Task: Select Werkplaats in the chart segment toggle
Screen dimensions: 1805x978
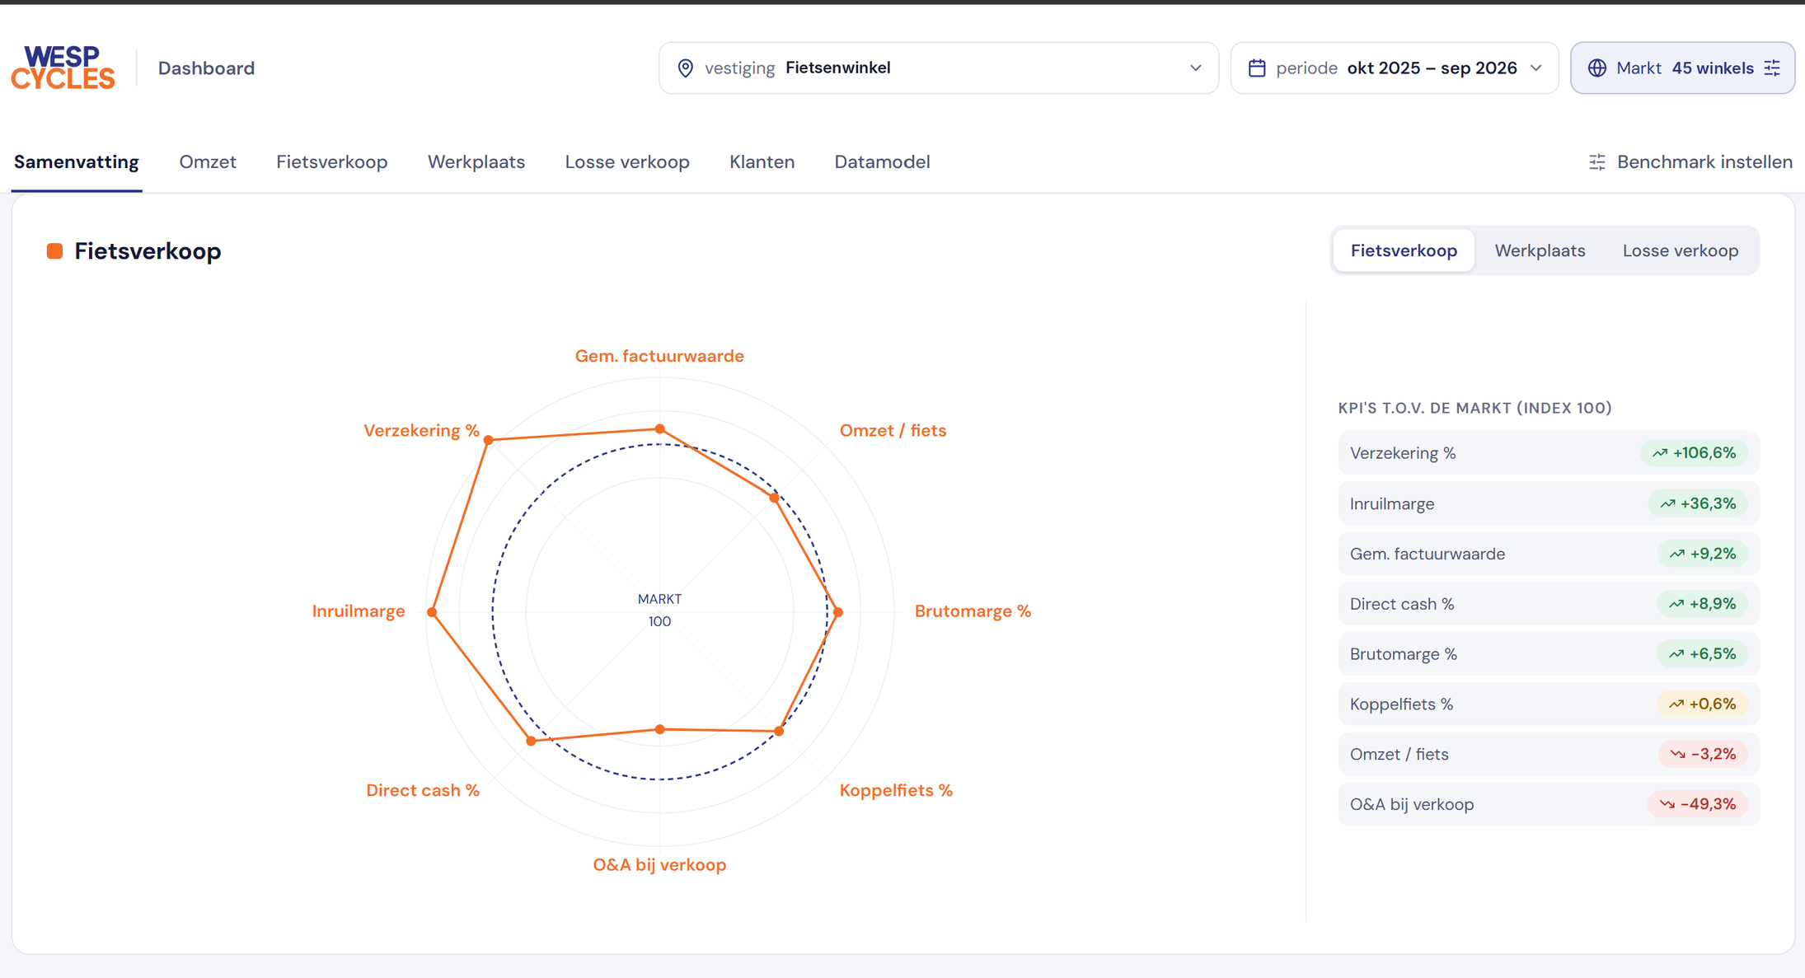Action: pos(1540,250)
